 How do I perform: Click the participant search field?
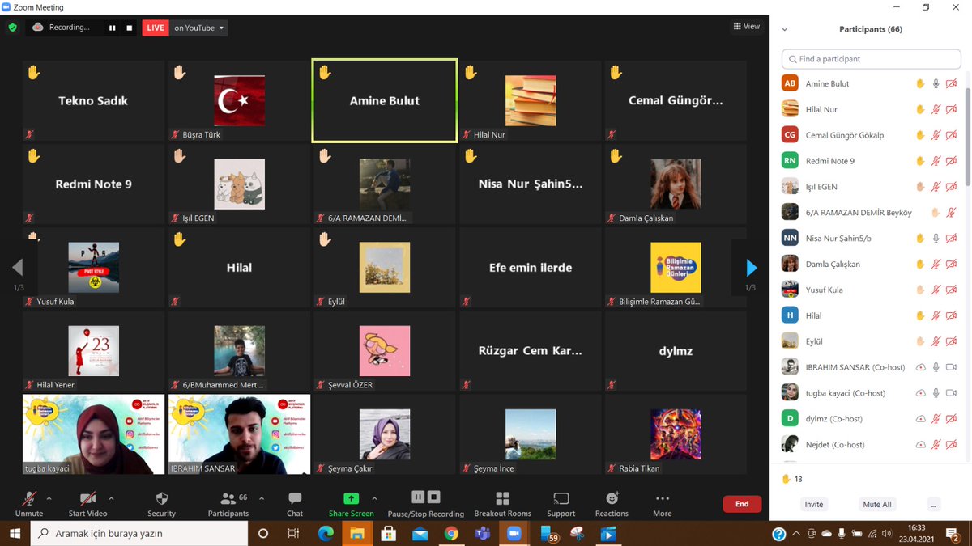pyautogui.click(x=871, y=58)
